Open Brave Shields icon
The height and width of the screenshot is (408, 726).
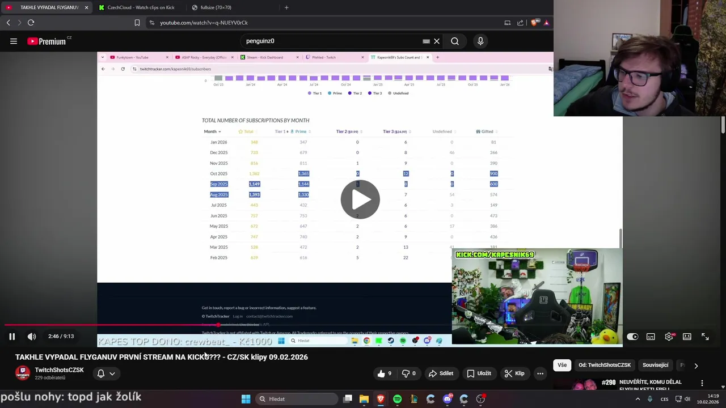(x=534, y=23)
